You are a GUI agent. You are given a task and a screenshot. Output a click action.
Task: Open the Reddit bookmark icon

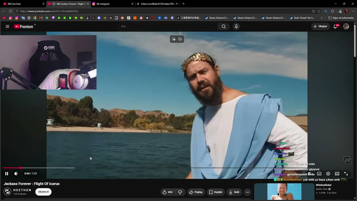tap(122, 18)
